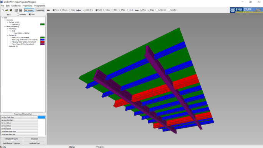Create a new project file
The height and width of the screenshot is (148, 263).
[x=3, y=10]
